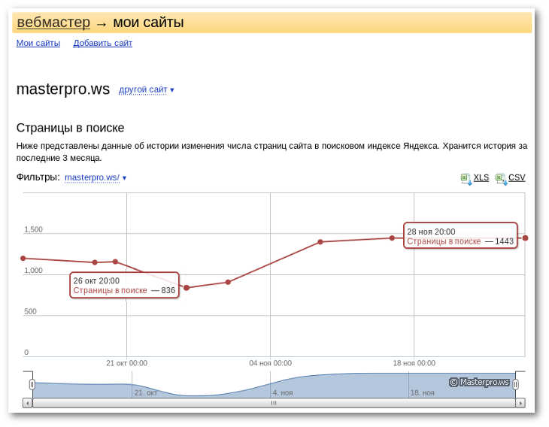Click the Страницы в поиске heading
This screenshot has height=427, width=549.
[71, 128]
